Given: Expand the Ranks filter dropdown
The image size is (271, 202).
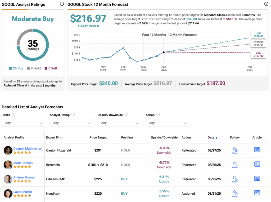Looking at the screenshot, I should tap(24, 123).
